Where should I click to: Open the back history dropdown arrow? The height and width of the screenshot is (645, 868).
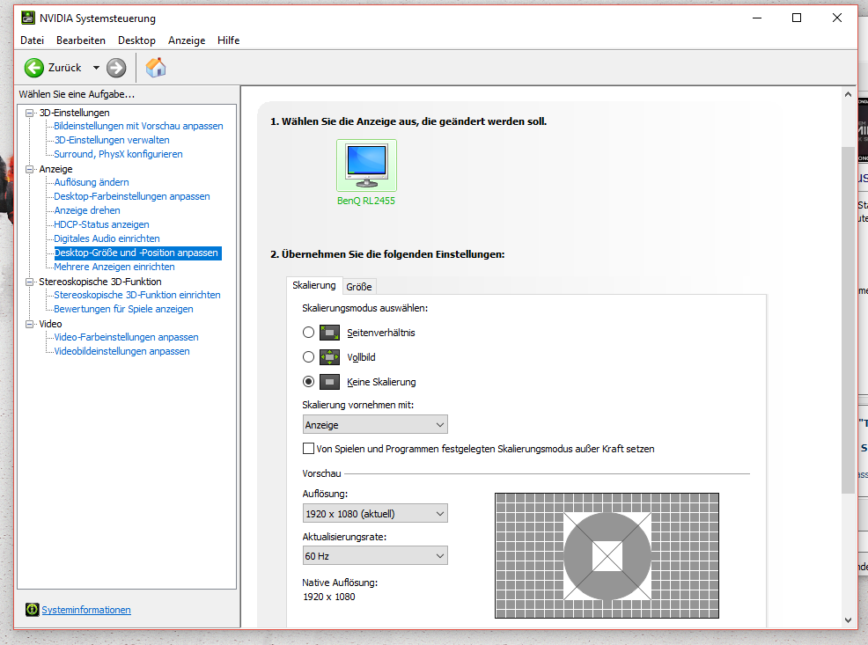coord(96,68)
